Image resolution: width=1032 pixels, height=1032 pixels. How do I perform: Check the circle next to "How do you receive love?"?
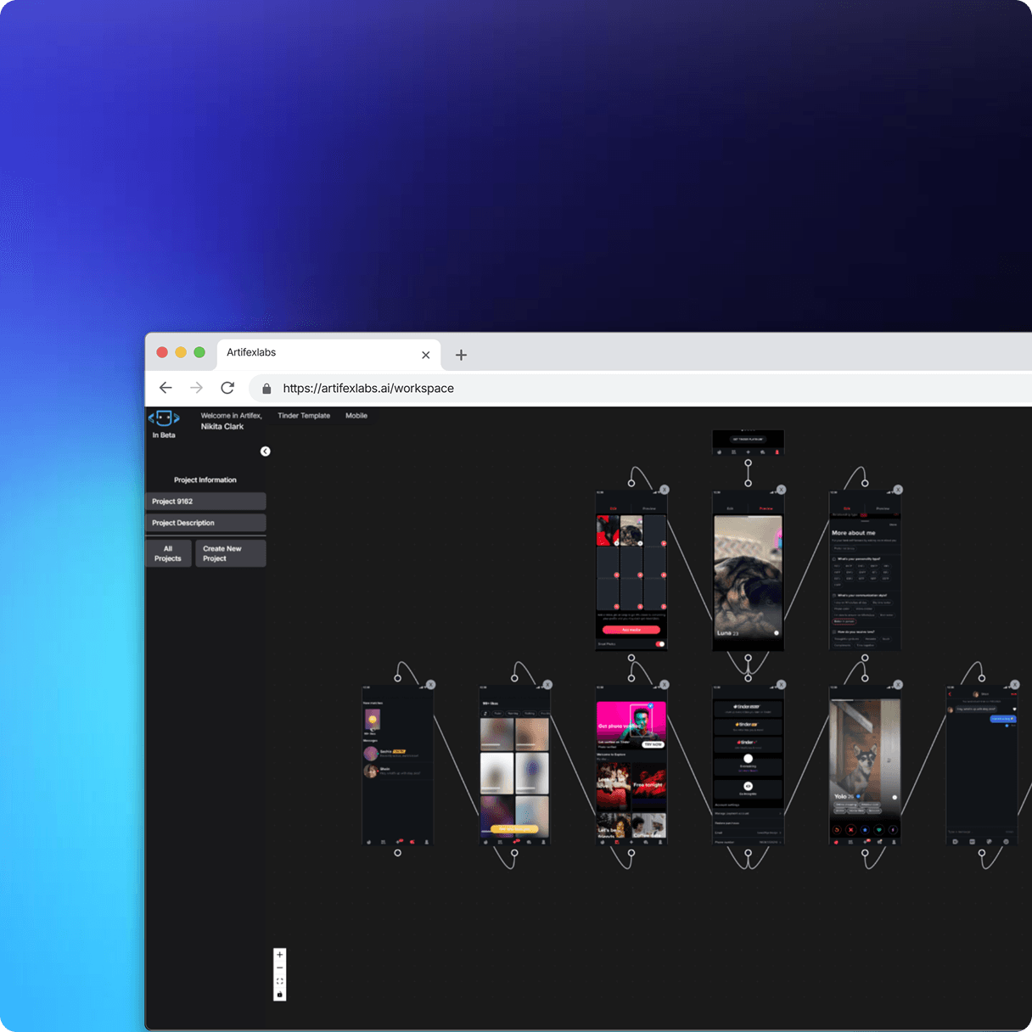[834, 632]
